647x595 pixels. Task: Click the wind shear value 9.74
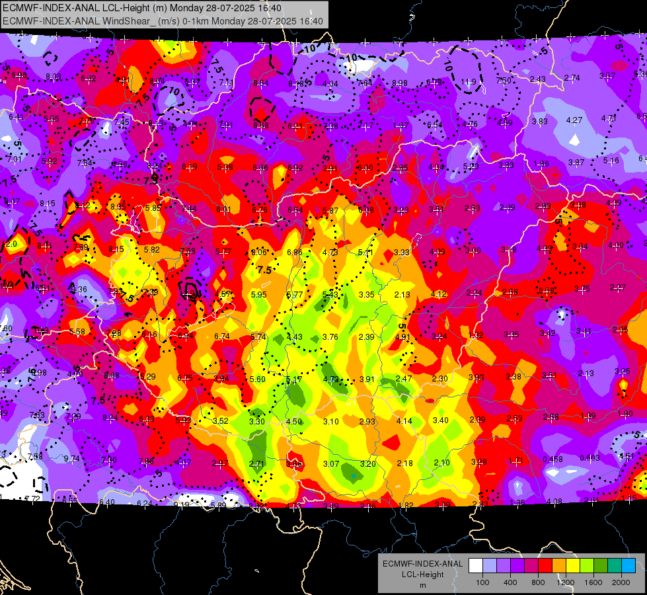[x=72, y=458]
